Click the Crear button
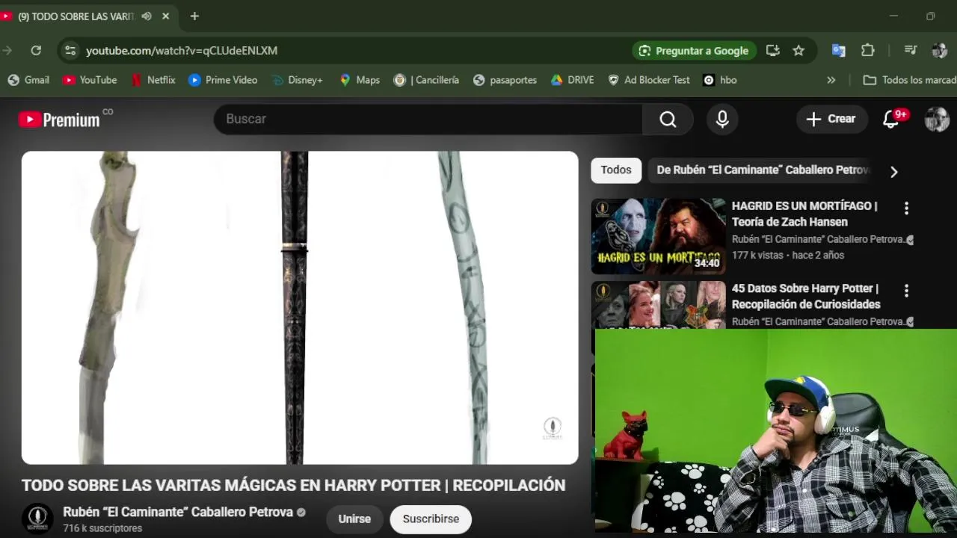 pos(831,119)
